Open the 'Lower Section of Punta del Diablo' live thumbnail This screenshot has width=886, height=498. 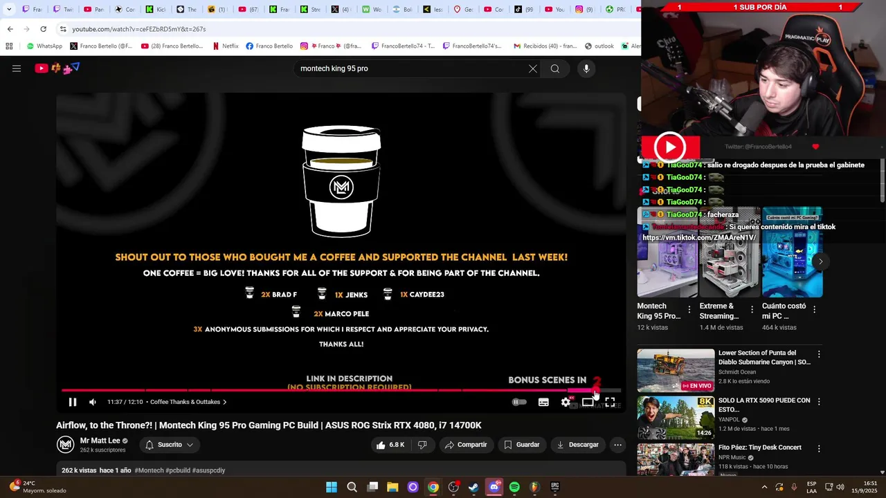click(676, 370)
